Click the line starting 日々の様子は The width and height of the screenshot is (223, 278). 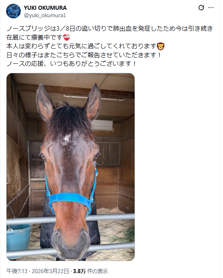tap(83, 55)
